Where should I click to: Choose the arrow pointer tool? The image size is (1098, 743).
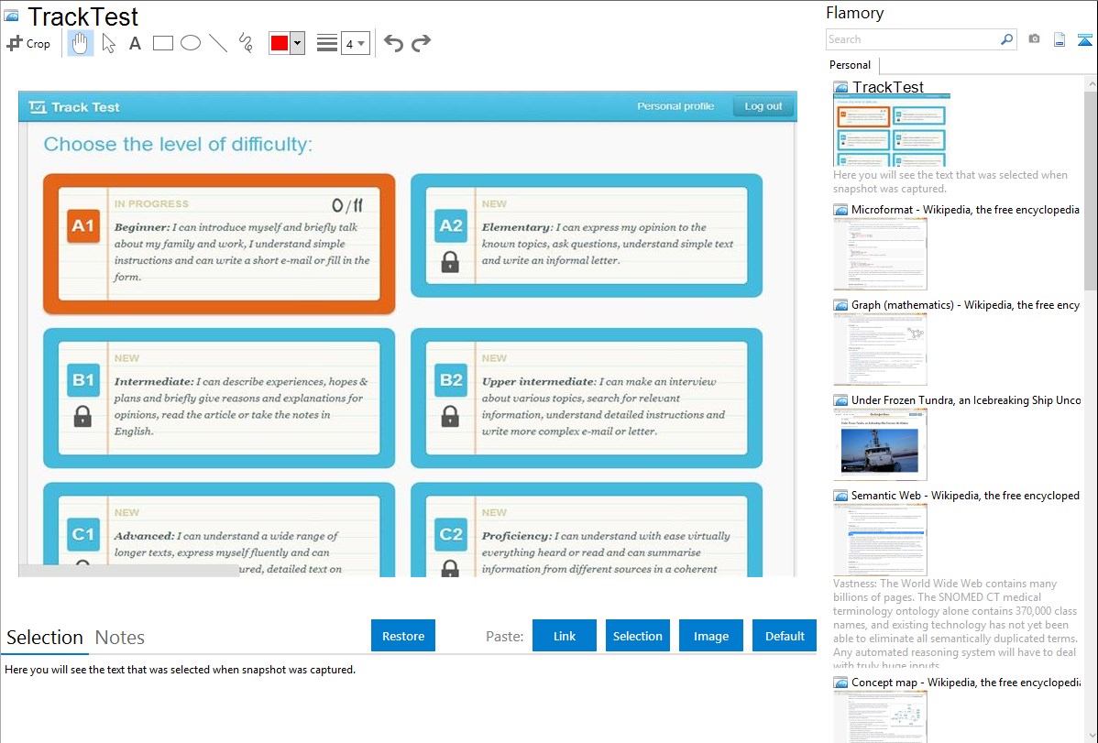108,43
